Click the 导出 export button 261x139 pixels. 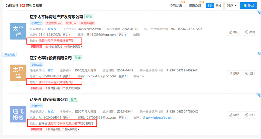tap(248, 6)
